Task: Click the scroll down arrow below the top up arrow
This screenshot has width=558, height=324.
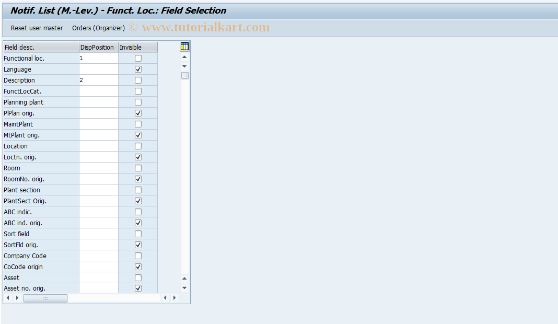Action: [x=184, y=66]
